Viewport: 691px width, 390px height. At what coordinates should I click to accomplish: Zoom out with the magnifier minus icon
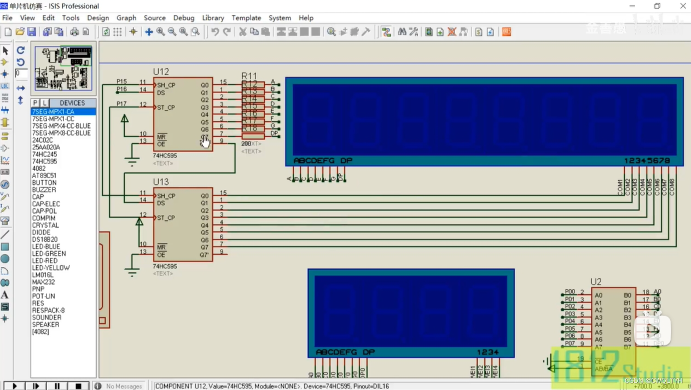pos(172,32)
